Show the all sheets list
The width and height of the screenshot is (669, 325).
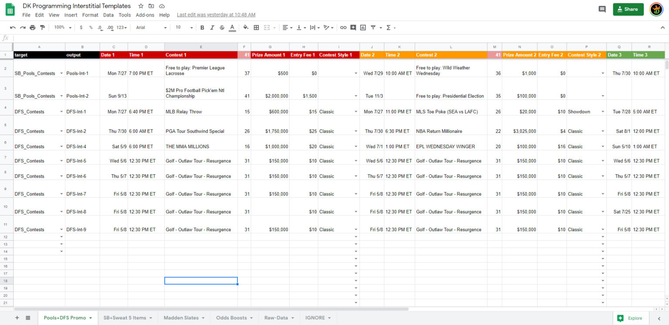coord(28,318)
